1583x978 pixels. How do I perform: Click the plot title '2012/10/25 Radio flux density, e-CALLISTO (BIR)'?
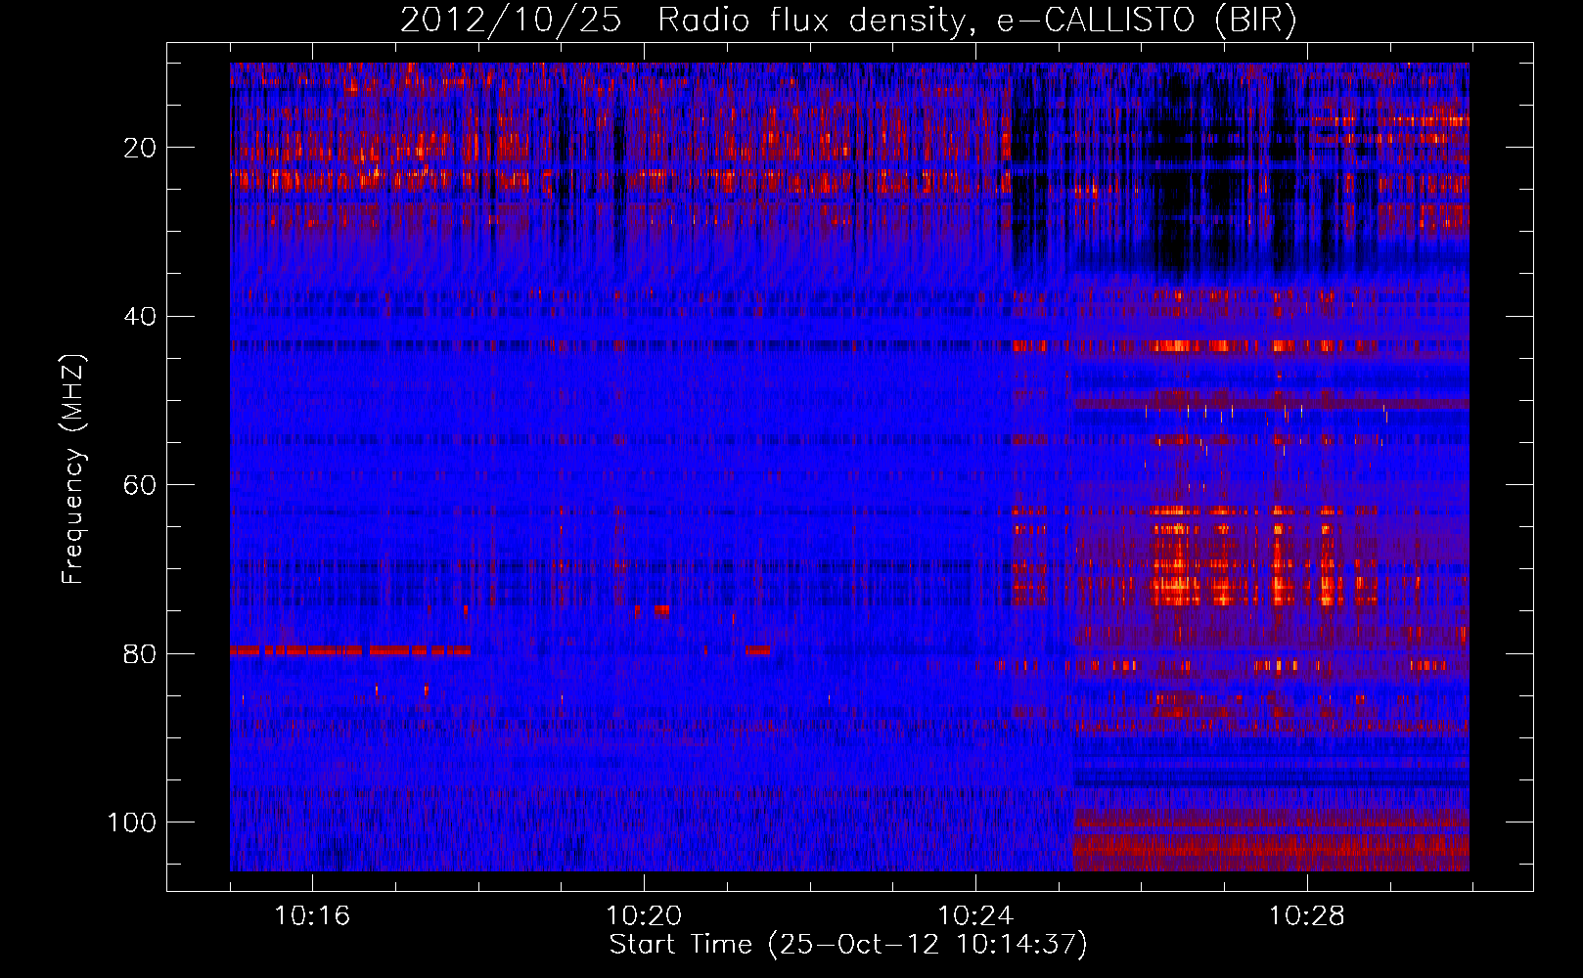click(x=848, y=21)
